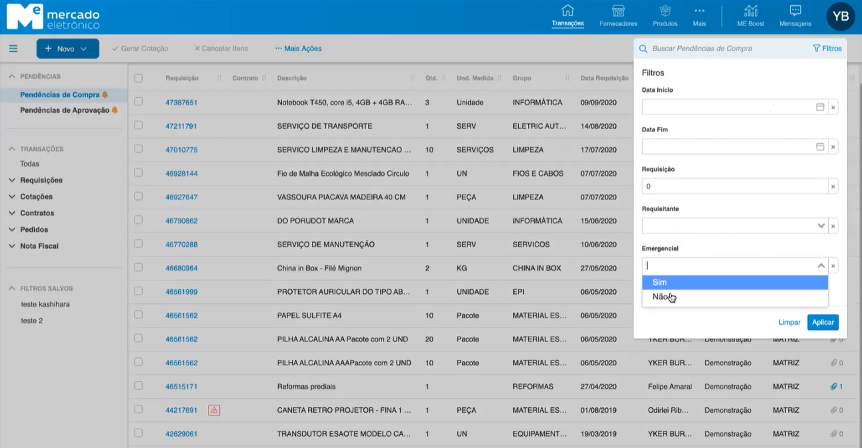Sort by the Und. Medida column arrows
Screen dimensions: 862x448
[499, 78]
